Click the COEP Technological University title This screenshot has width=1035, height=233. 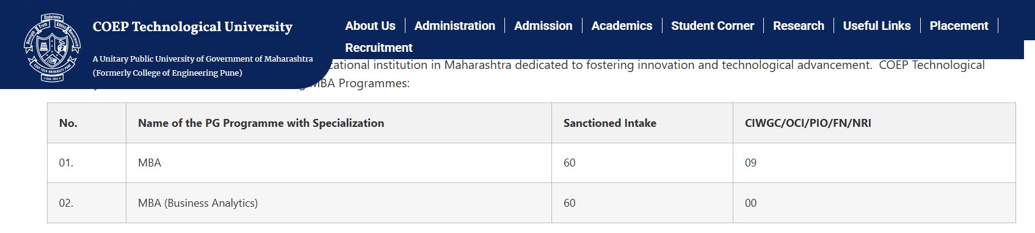point(192,27)
